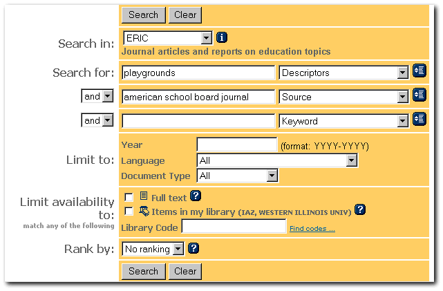Click the Full text help question icon
Viewport: 443px width, 291px height.
[x=196, y=197]
